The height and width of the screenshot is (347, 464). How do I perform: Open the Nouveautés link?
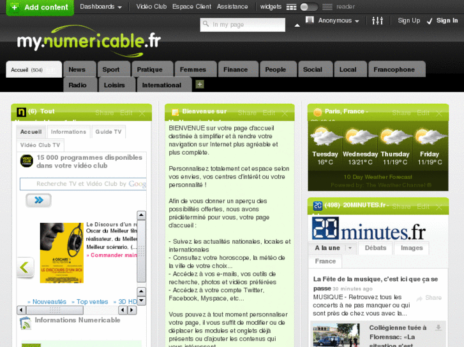[x=47, y=302]
